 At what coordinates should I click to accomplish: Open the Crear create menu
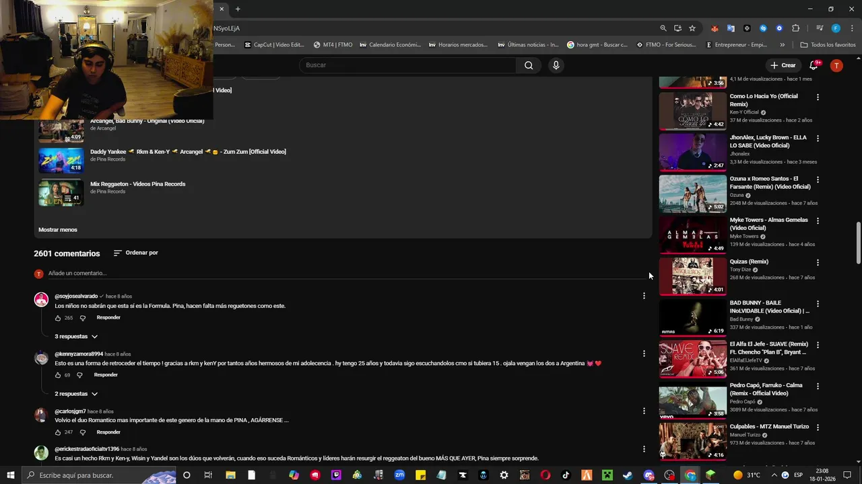tap(783, 65)
